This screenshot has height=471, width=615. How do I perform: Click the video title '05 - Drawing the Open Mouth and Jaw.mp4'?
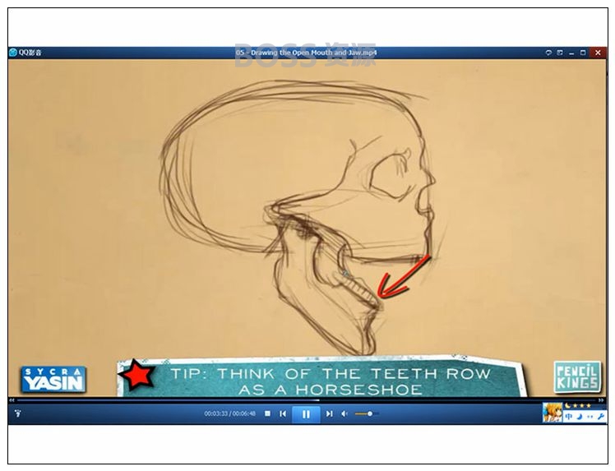tap(306, 53)
